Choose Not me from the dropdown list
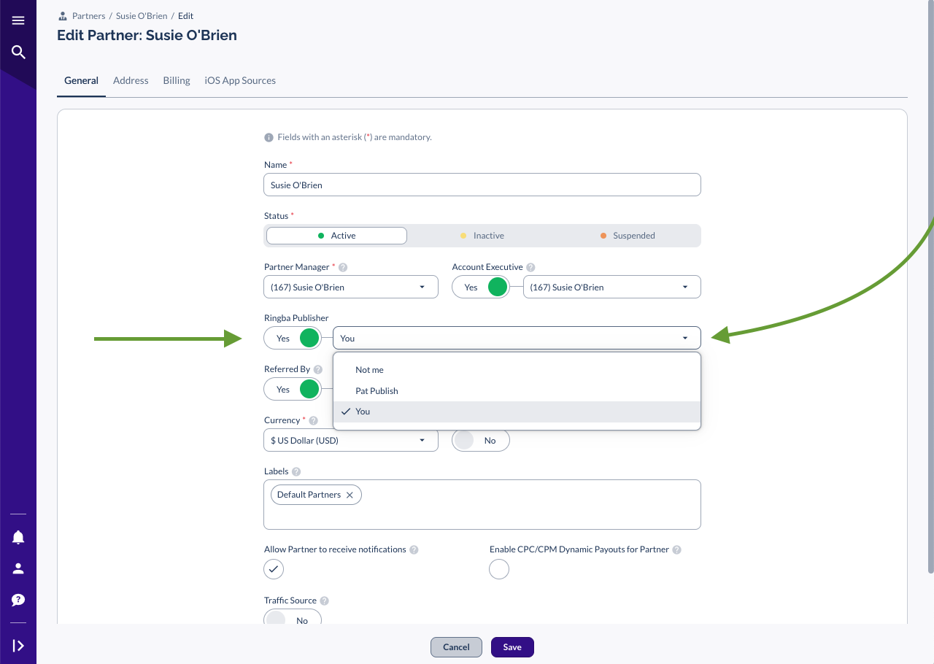This screenshot has width=934, height=664. click(517, 370)
